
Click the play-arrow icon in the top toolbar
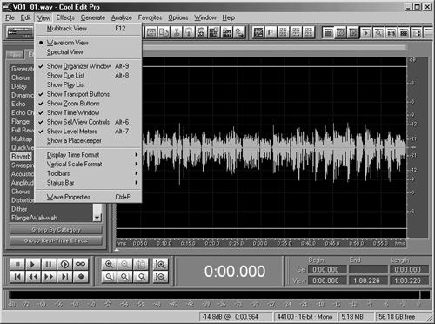(366, 33)
